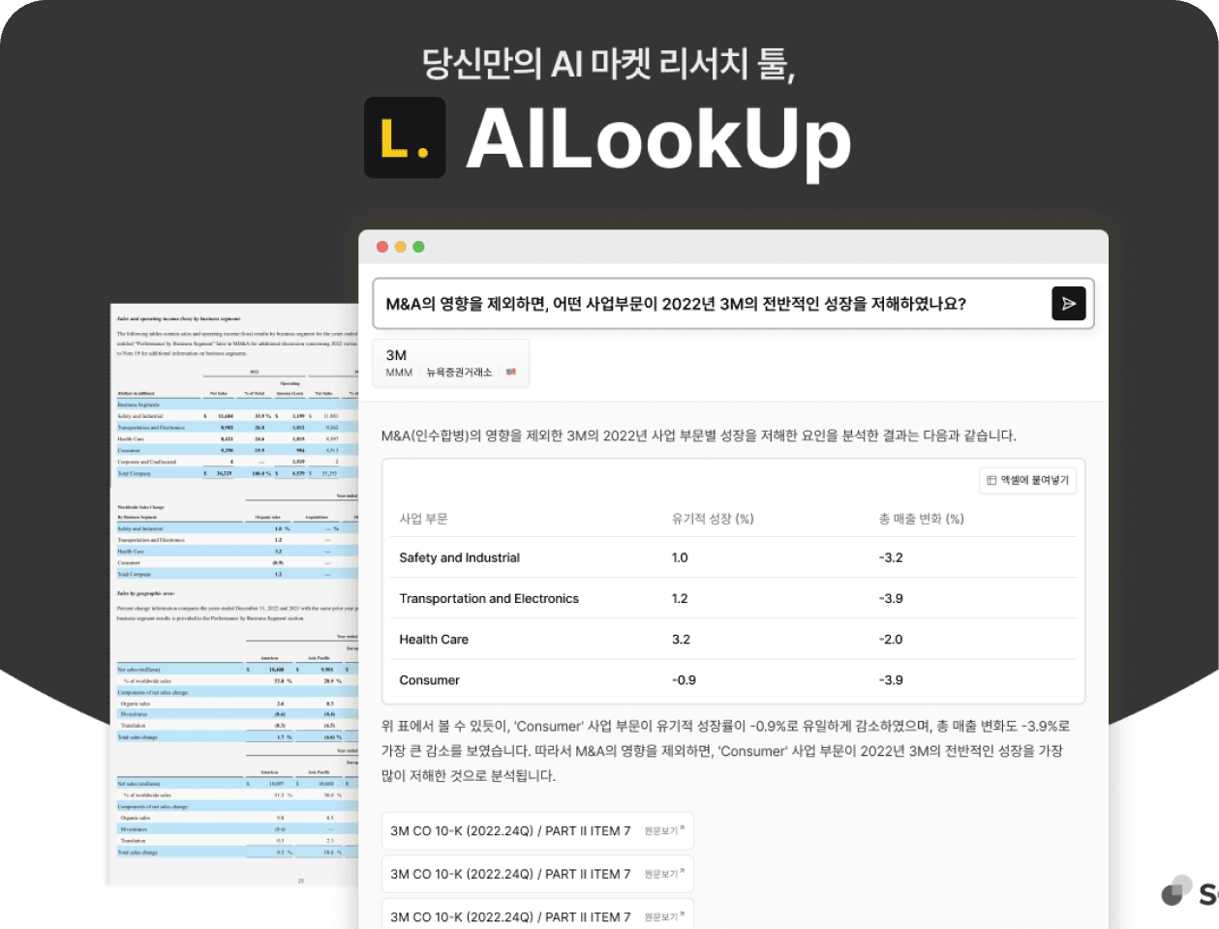The image size is (1219, 929).
Task: Click -3.9 in Transportation and Electronics row
Action: (891, 599)
